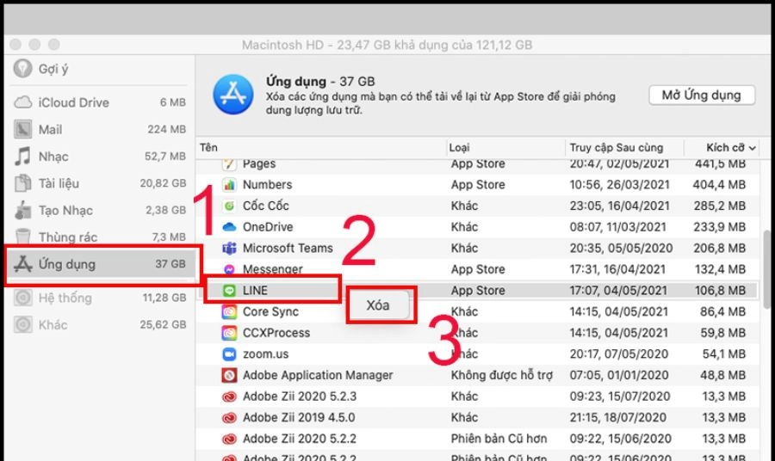Image resolution: width=775 pixels, height=461 pixels.
Task: Click the iCloud Drive cloud icon
Action: [22, 102]
